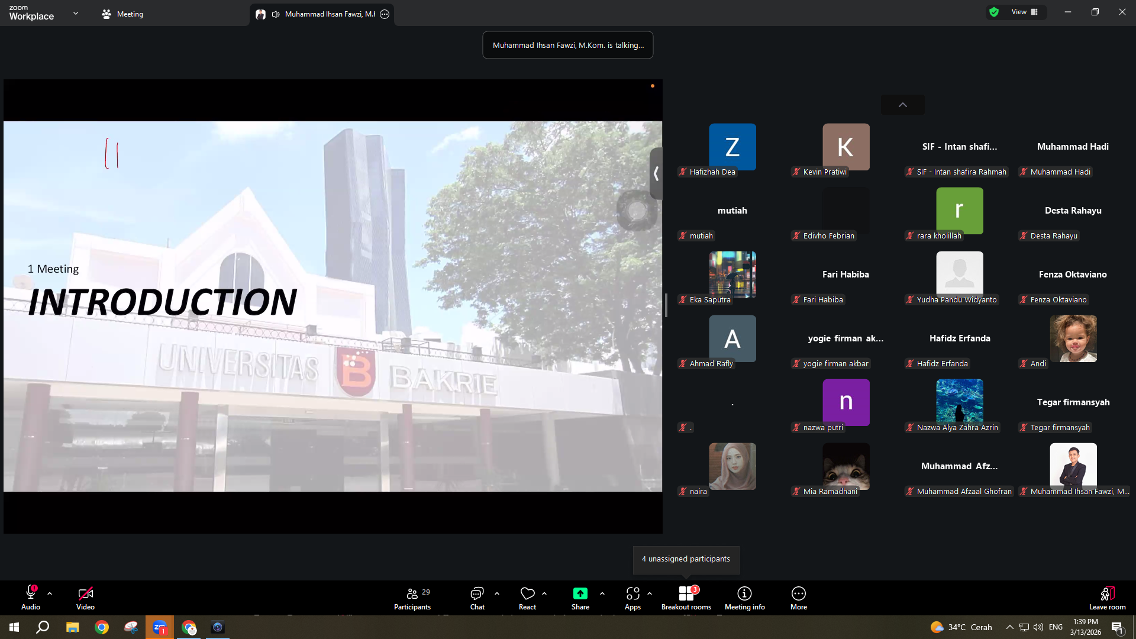
Task: Open Zoom app from taskbar
Action: [160, 627]
